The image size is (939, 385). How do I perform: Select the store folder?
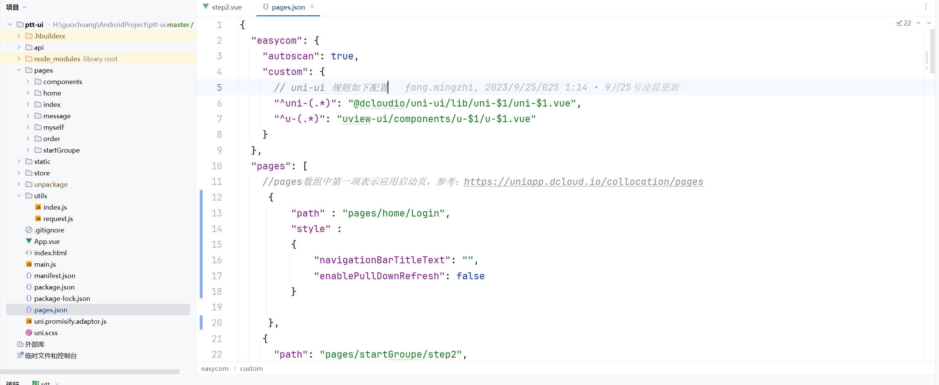pos(42,173)
